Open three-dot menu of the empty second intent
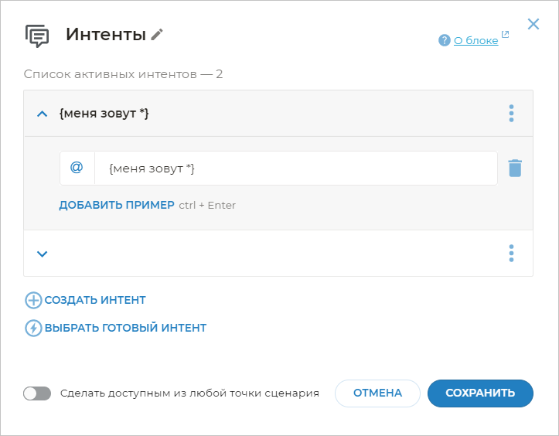 pos(511,254)
